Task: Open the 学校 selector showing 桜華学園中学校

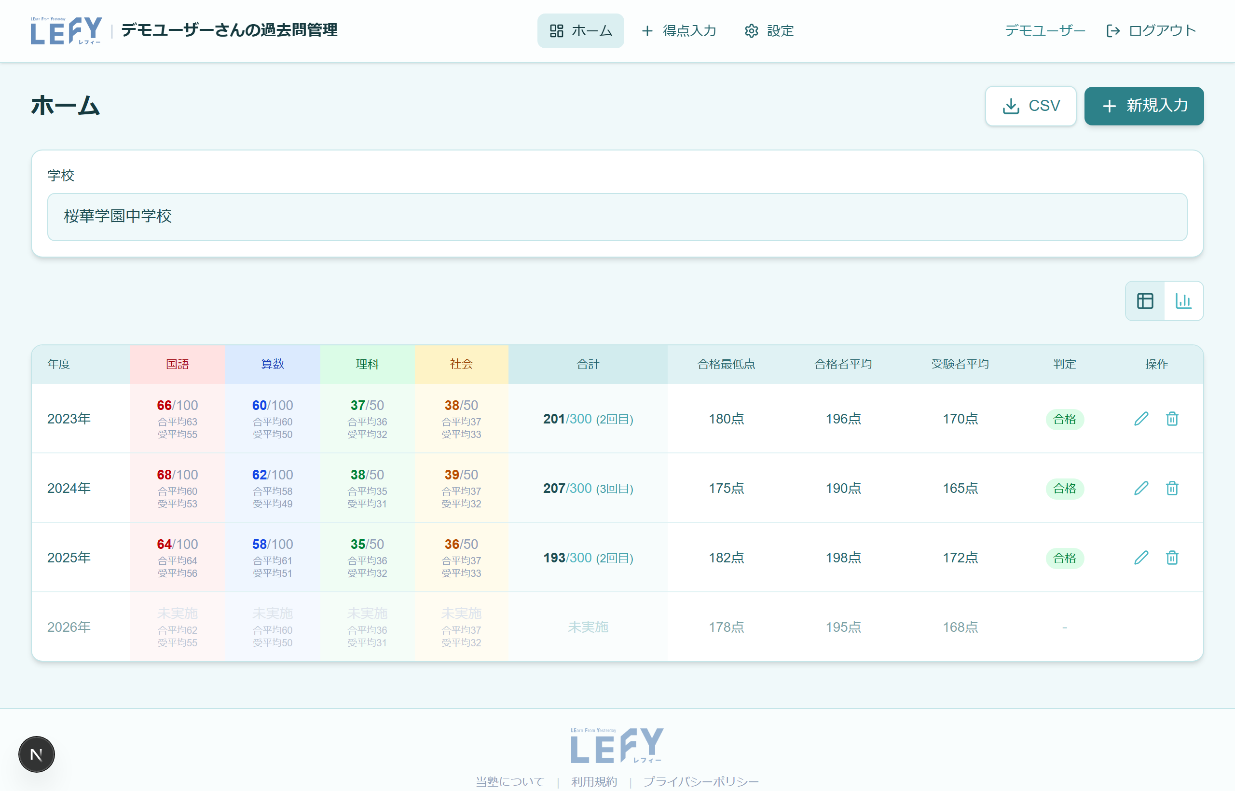Action: pyautogui.click(x=617, y=217)
